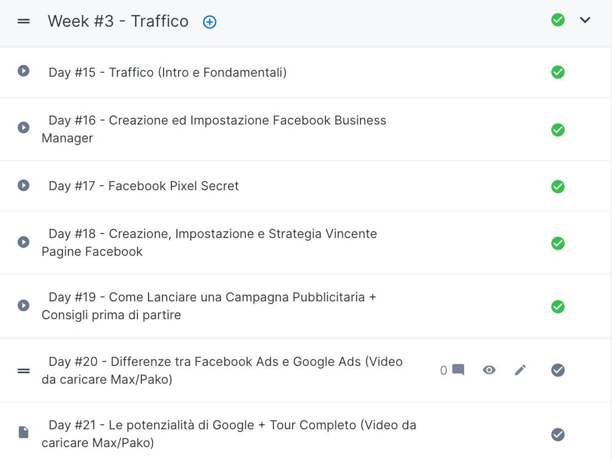Click the play icon for Day #16

coord(23,127)
